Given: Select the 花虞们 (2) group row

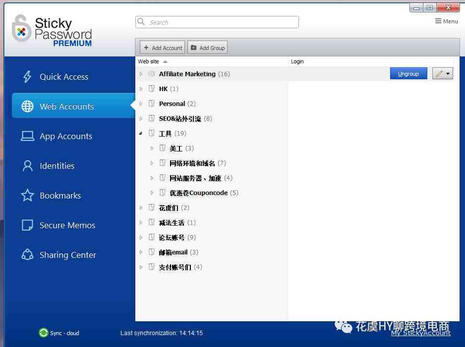Looking at the screenshot, I should (212, 207).
